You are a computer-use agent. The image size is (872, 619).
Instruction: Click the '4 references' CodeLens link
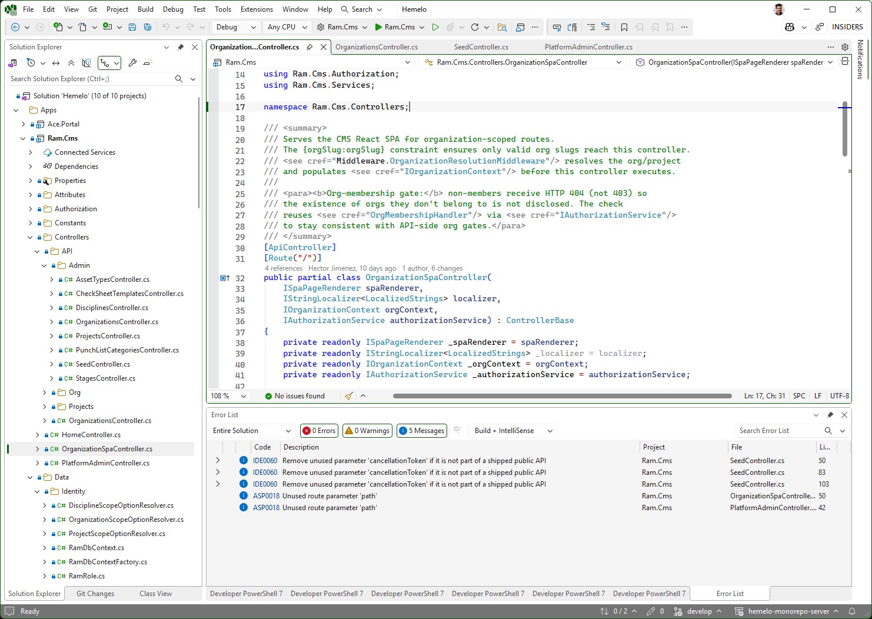click(284, 268)
